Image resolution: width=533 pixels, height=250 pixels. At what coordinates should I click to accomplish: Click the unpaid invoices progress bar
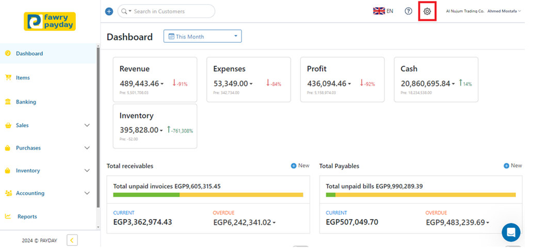(x=208, y=195)
